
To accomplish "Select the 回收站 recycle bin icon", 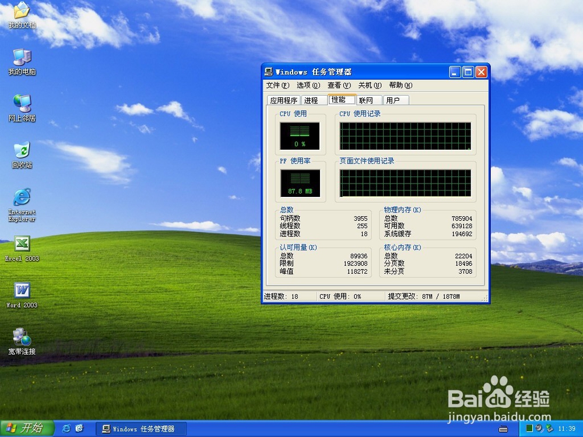I will pyautogui.click(x=22, y=155).
